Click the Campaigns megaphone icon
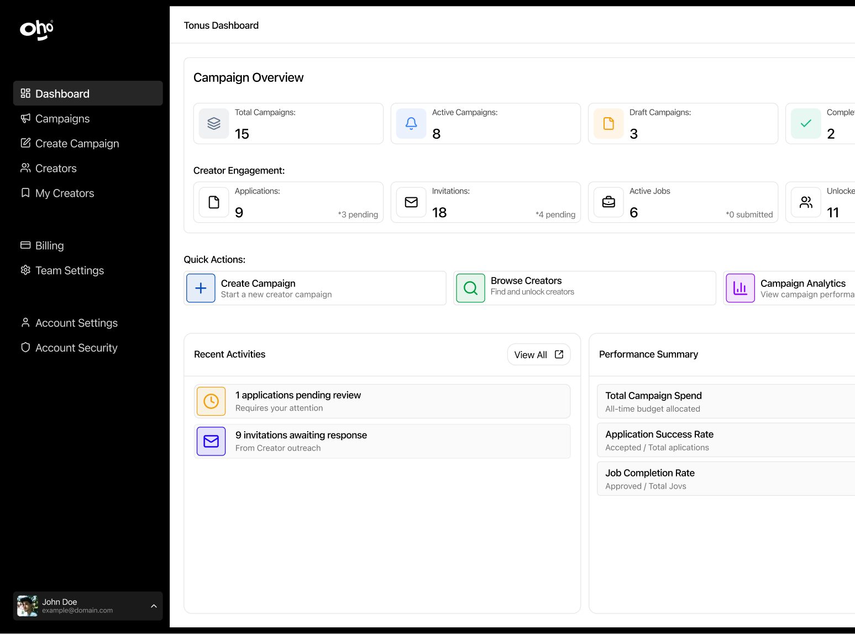 click(x=25, y=118)
